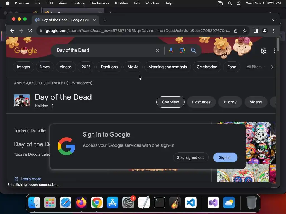Image resolution: width=286 pixels, height=214 pixels.
Task: Share this page via the share icon
Action: tap(236, 31)
